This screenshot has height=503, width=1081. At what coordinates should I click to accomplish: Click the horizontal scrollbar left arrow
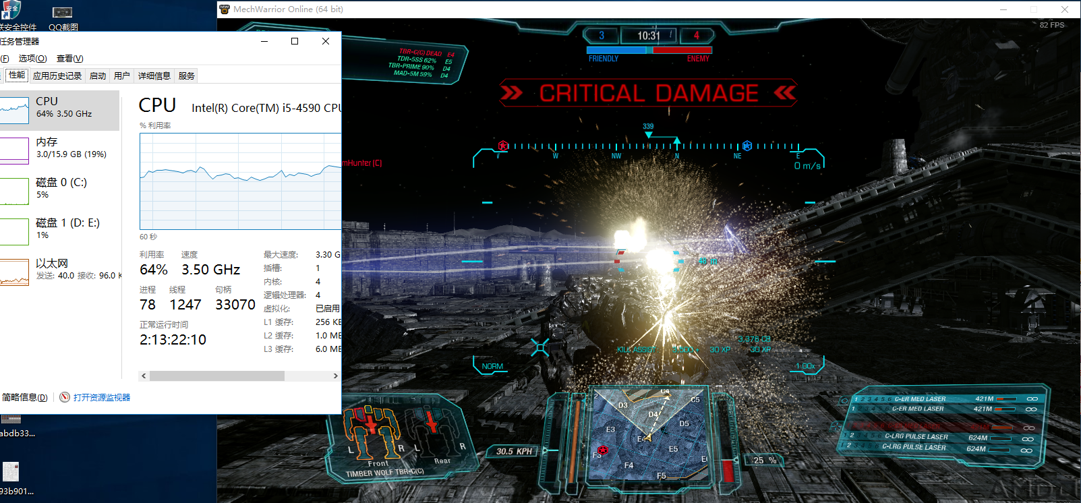point(144,376)
